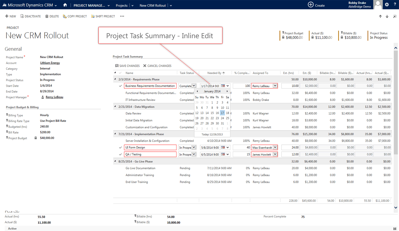Image resolution: width=399 pixels, height=231 pixels.
Task: Go to the Home icon in navigation bar
Action: pos(65,5)
